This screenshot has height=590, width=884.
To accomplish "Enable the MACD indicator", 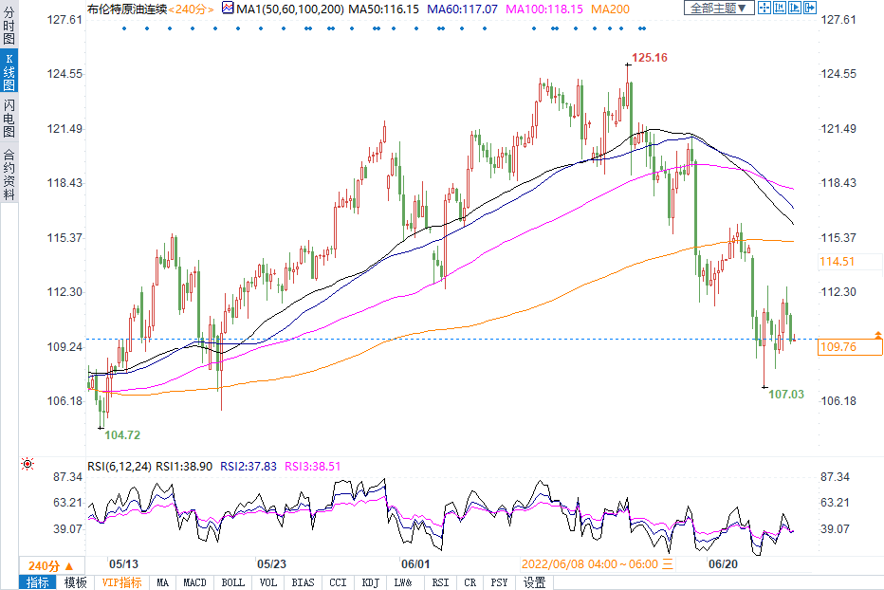I will click(194, 582).
